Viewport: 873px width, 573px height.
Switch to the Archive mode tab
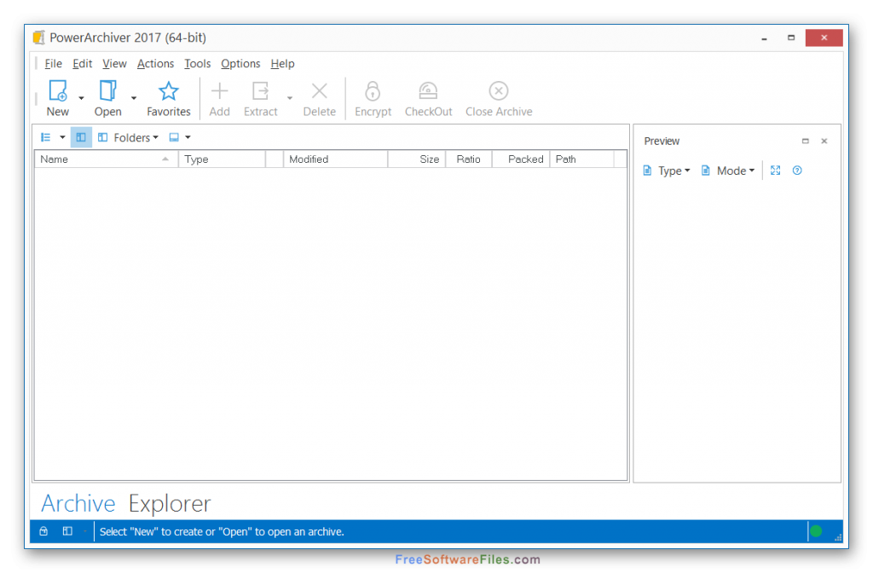(78, 503)
